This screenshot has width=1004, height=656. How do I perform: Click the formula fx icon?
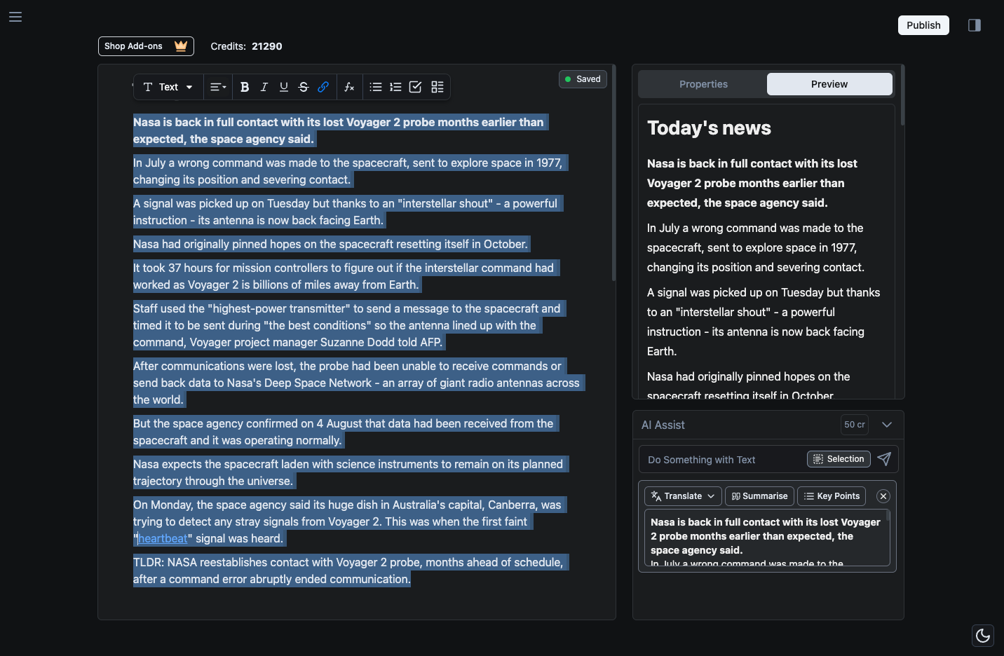[x=349, y=87]
